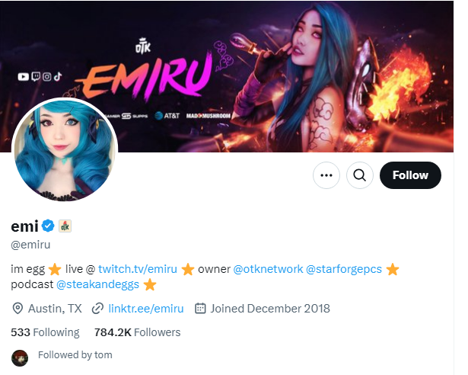Open the @steakandeggs mention

(x=97, y=284)
